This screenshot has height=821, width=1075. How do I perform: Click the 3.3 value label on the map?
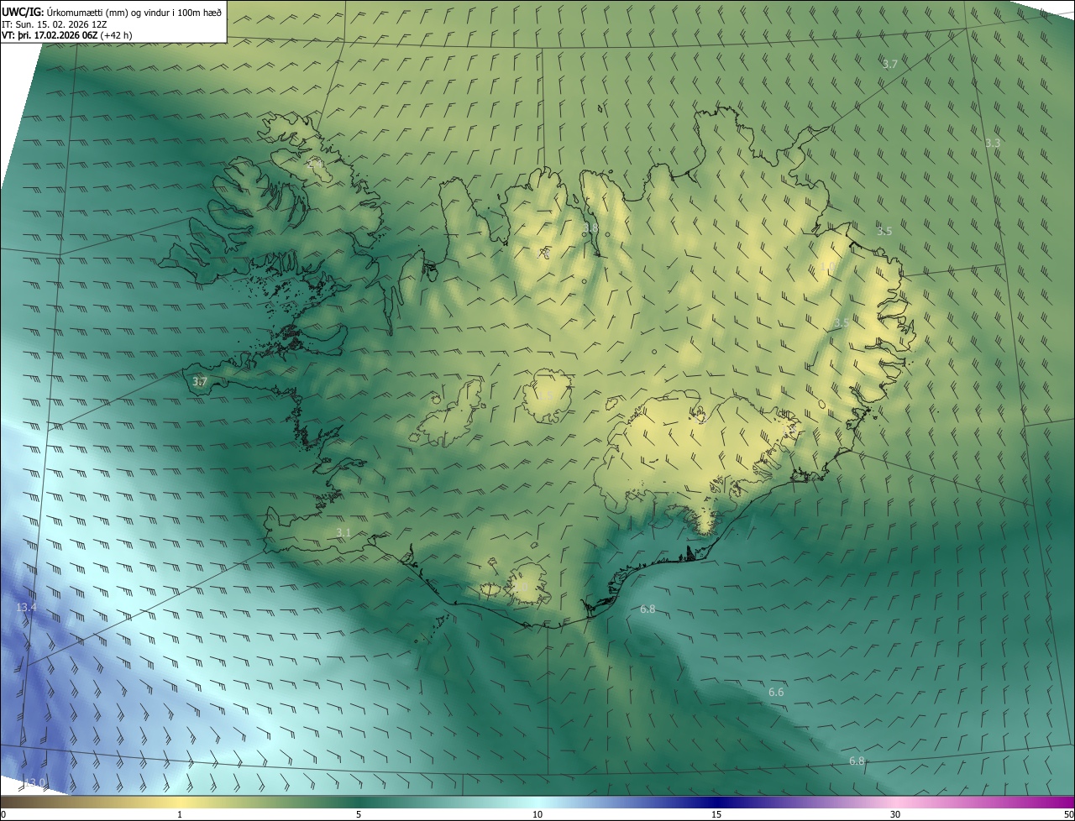993,143
